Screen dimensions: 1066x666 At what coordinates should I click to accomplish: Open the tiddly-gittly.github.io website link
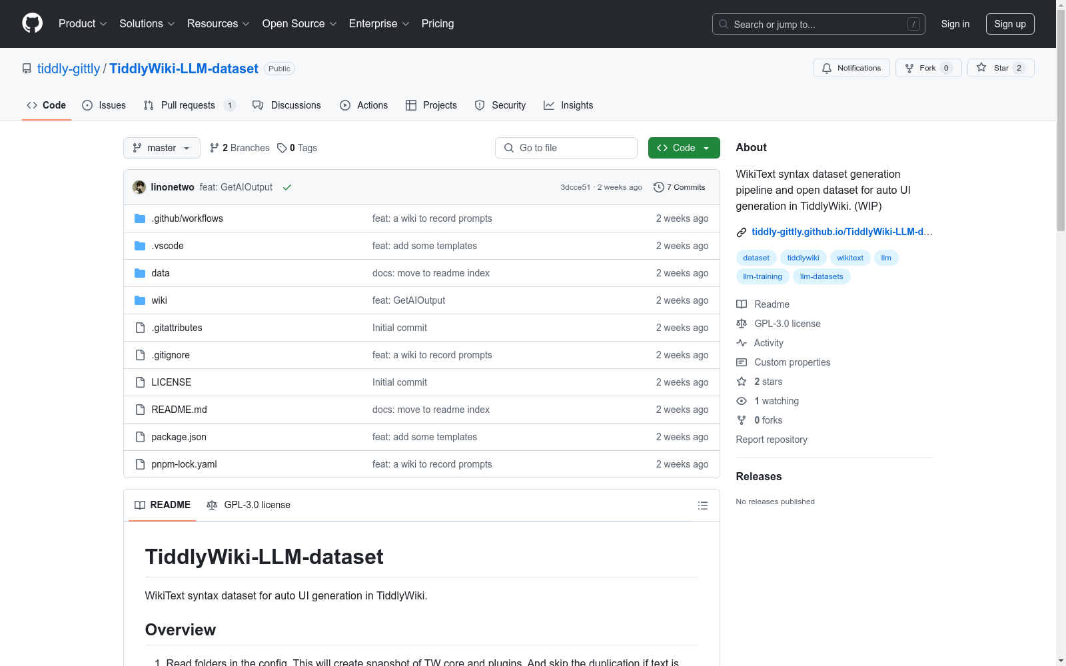click(x=842, y=232)
